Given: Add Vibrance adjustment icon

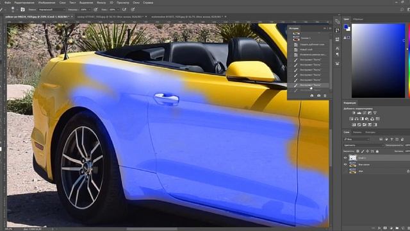Looking at the screenshot, I should tap(375, 113).
